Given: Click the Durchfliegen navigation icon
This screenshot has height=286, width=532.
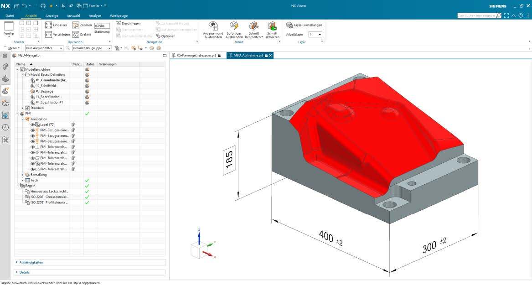Looking at the screenshot, I should coord(119,23).
